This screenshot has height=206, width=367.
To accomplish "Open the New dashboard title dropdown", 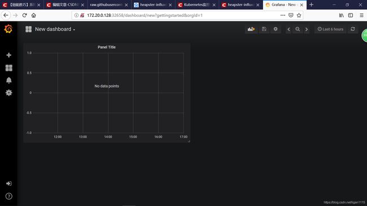I will coord(55,29).
